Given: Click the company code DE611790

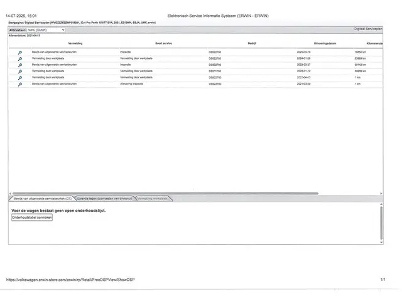Looking at the screenshot, I should [x=215, y=71].
